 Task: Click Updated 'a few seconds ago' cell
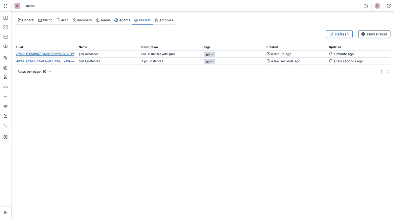point(346,61)
